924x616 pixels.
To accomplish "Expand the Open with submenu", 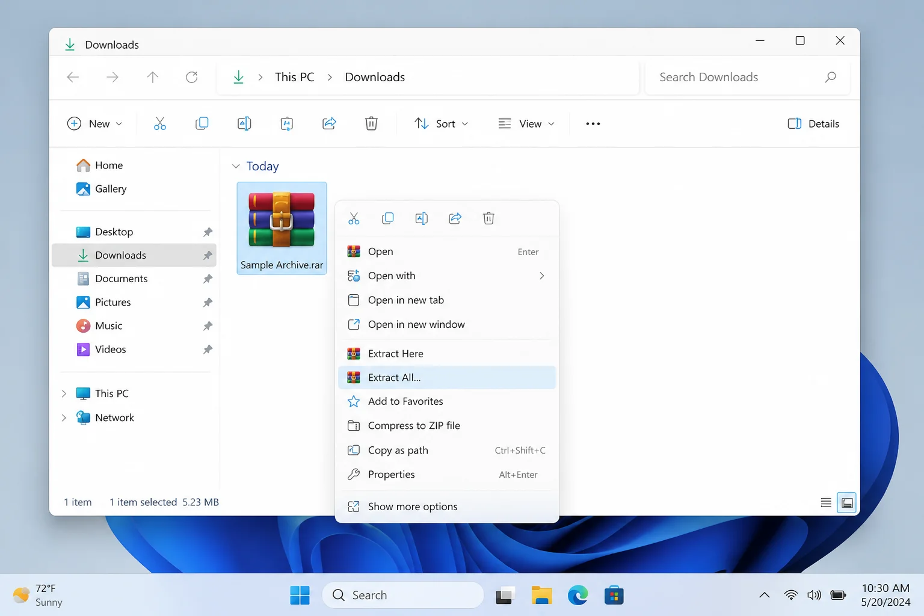I will (x=542, y=276).
